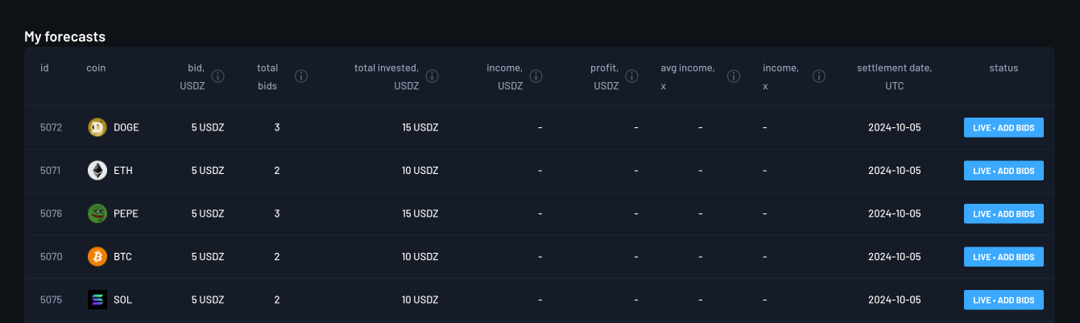This screenshot has width=1080, height=323.
Task: Add bids to the DOGE forecast
Action: pos(1003,127)
